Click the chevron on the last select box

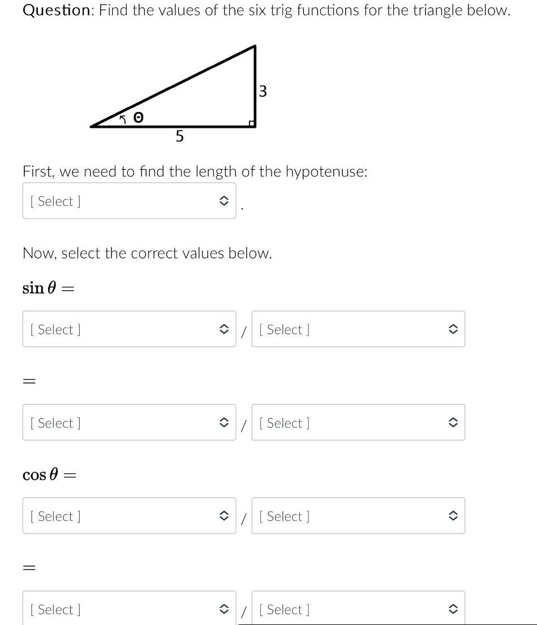453,609
